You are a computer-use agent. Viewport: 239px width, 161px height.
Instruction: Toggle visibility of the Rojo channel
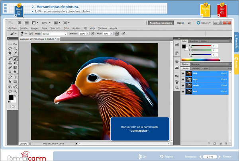[x=183, y=79]
